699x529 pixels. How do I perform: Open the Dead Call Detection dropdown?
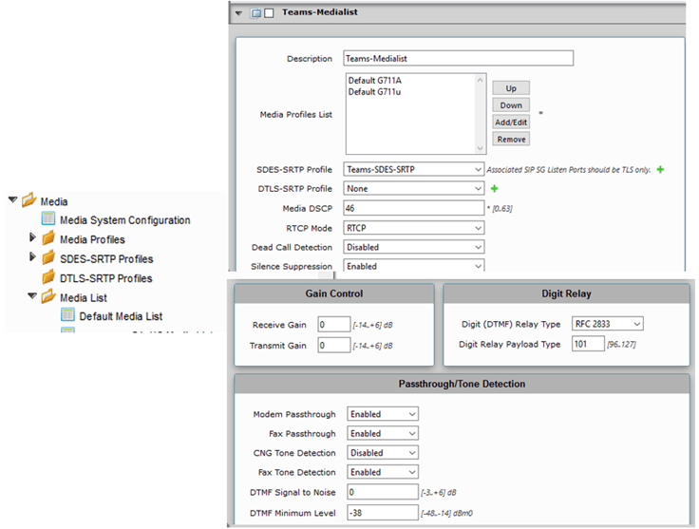(414, 247)
